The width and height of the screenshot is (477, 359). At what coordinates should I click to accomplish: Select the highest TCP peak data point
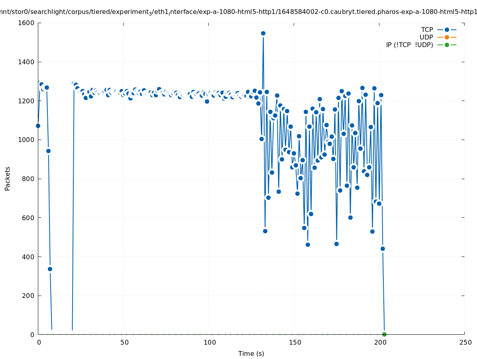pyautogui.click(x=263, y=33)
